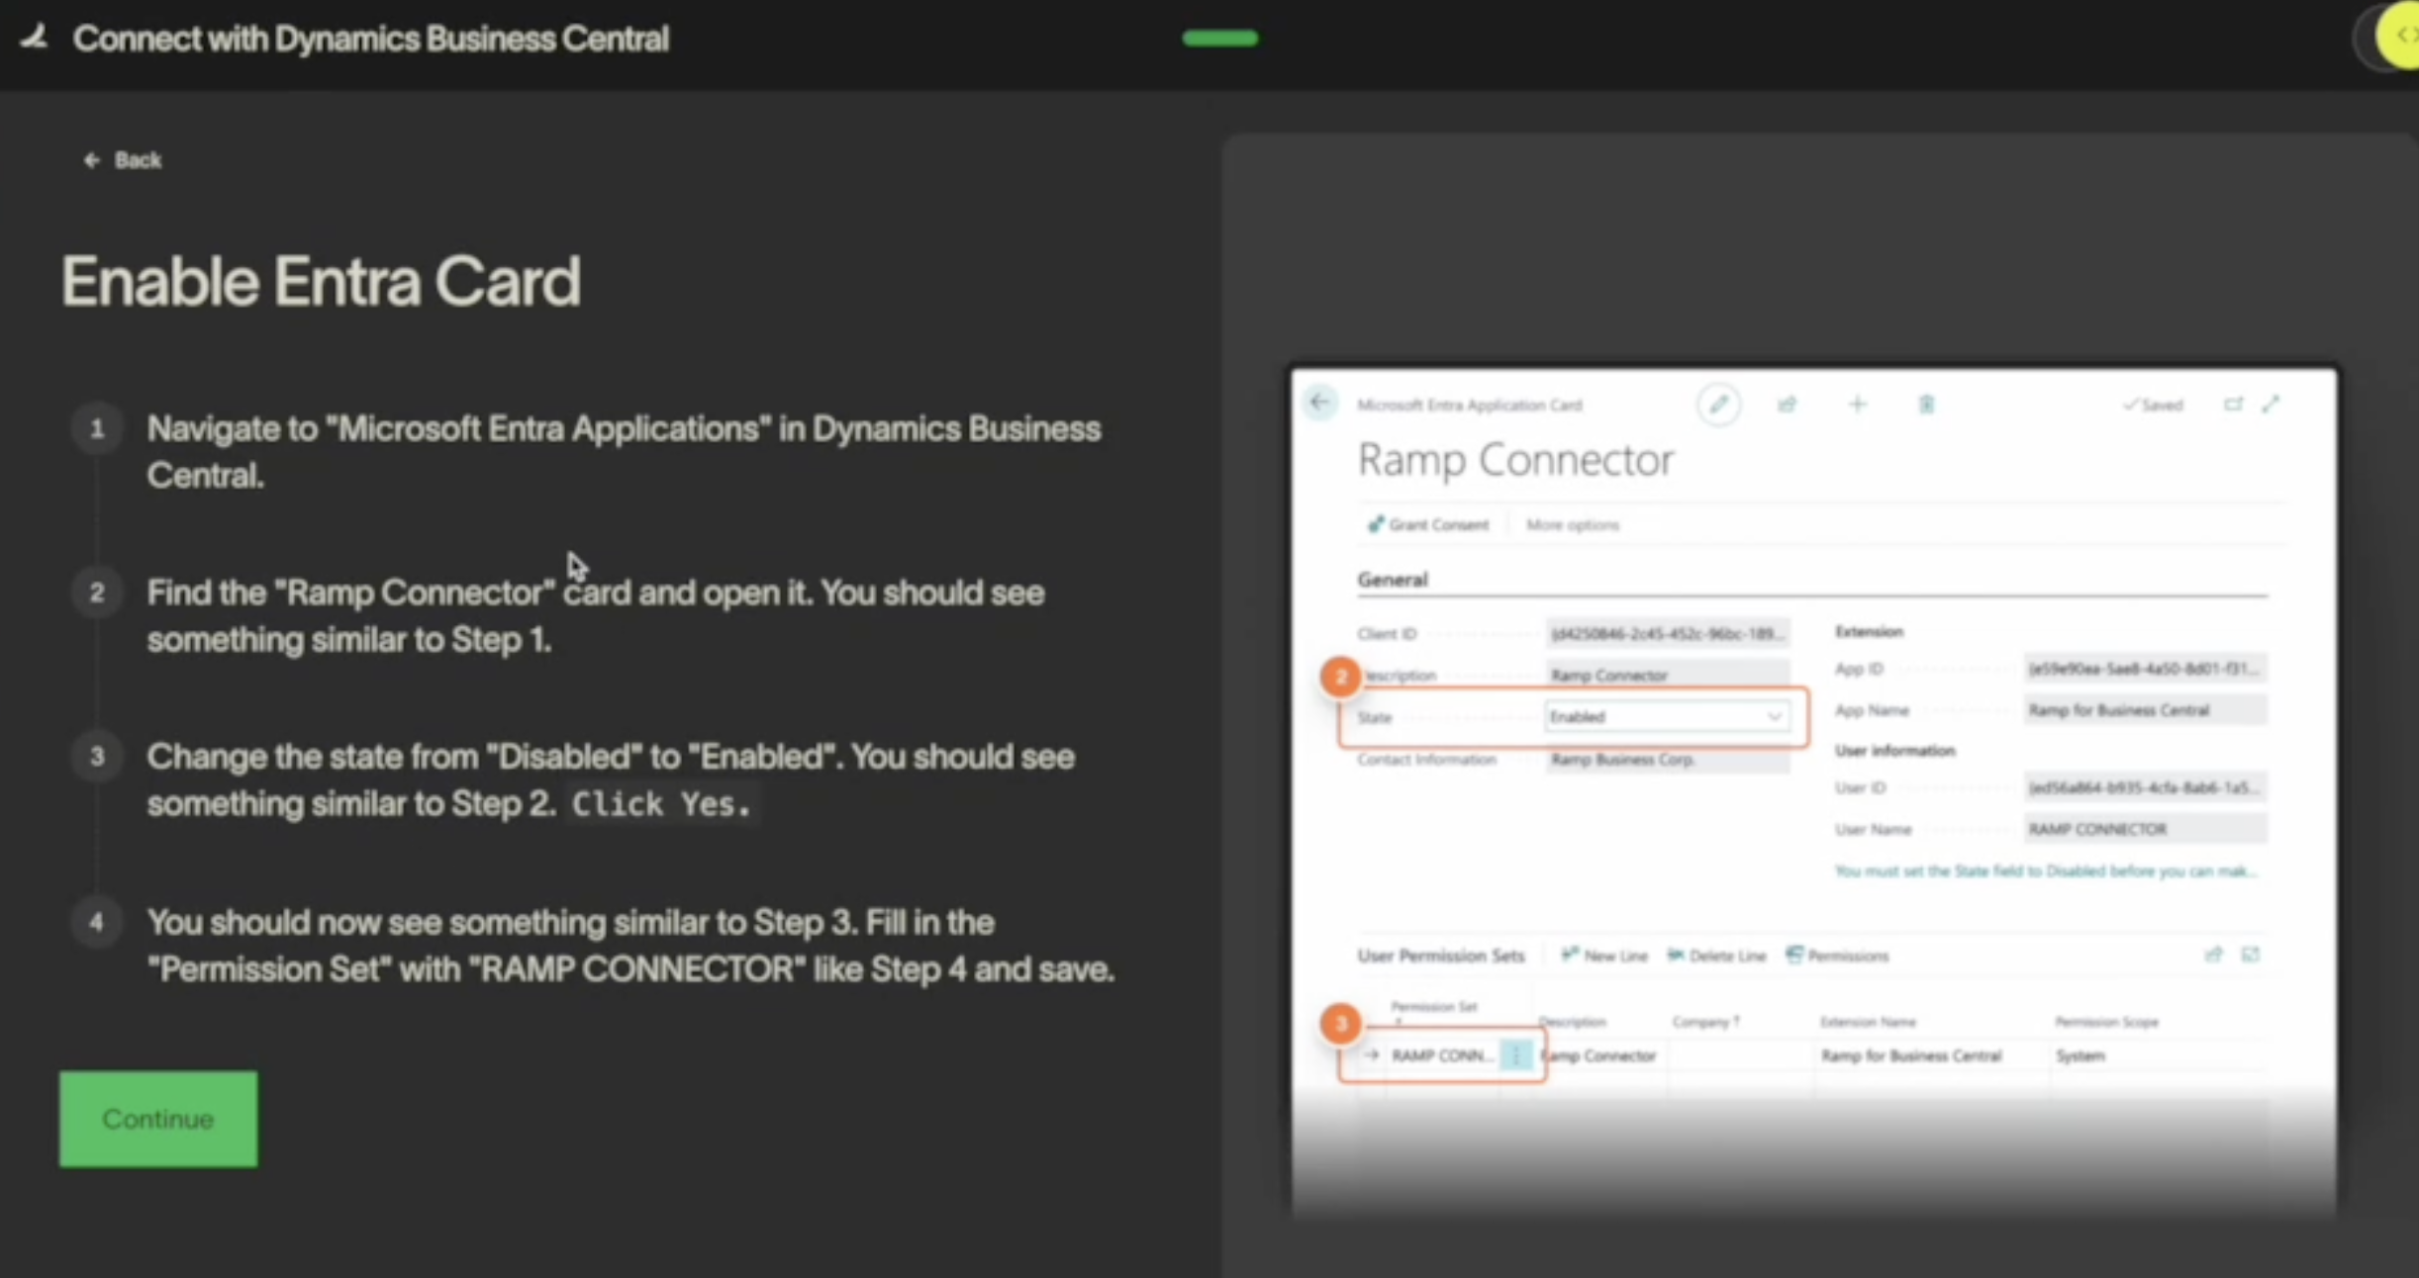2419x1278 pixels.
Task: Click the Description field Ramp Connector
Action: [x=1668, y=675]
